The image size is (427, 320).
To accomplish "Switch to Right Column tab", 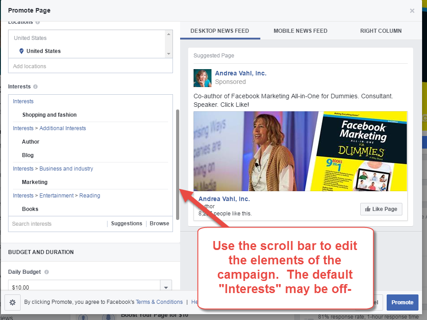I will (381, 31).
